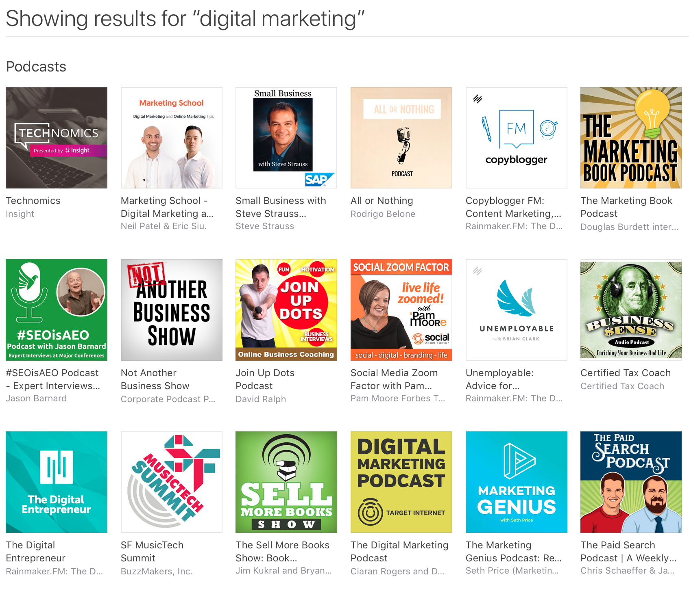Open The Digital Entrepreneur teal cover

[57, 482]
